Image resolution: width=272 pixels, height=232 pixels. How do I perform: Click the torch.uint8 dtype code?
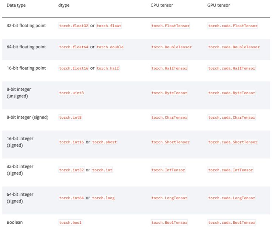point(71,93)
